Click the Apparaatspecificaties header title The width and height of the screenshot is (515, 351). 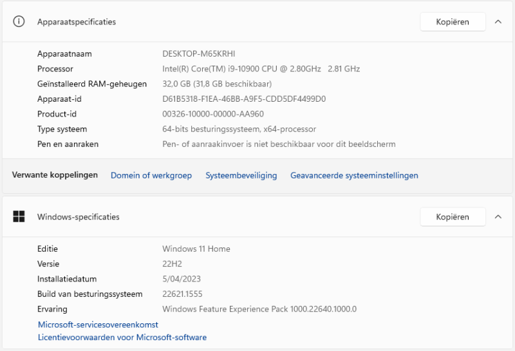pos(77,22)
